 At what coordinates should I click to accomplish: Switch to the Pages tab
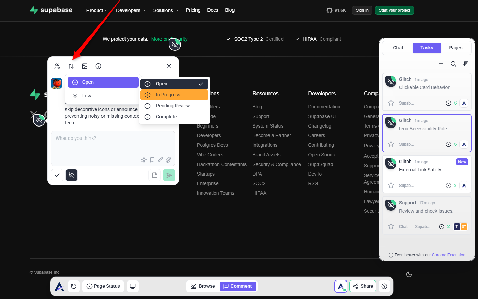455,48
